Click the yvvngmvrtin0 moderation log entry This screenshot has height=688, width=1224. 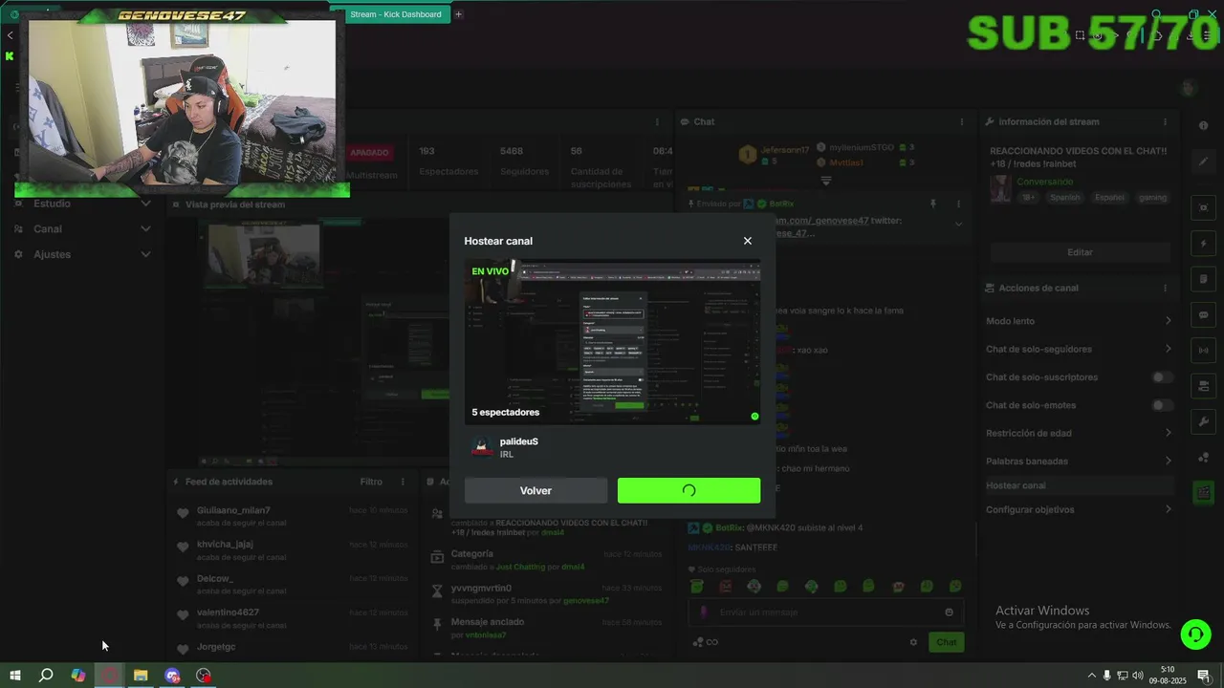point(545,593)
